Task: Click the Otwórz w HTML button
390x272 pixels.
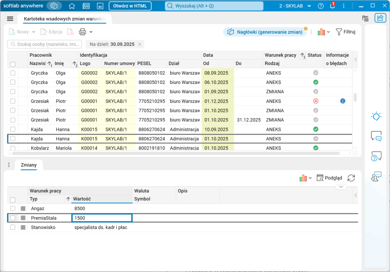Action: point(130,6)
